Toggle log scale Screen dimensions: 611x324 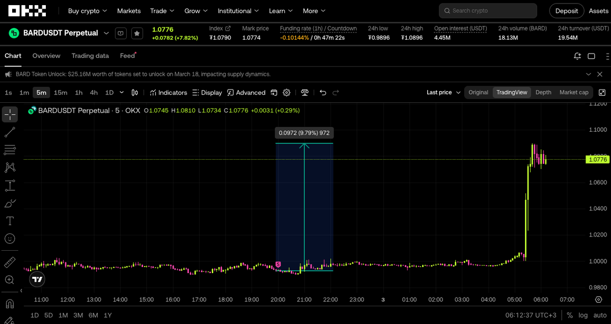(583, 315)
